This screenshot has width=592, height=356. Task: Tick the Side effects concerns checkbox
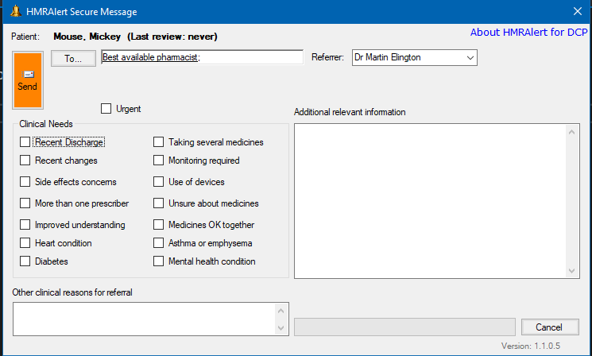25,182
